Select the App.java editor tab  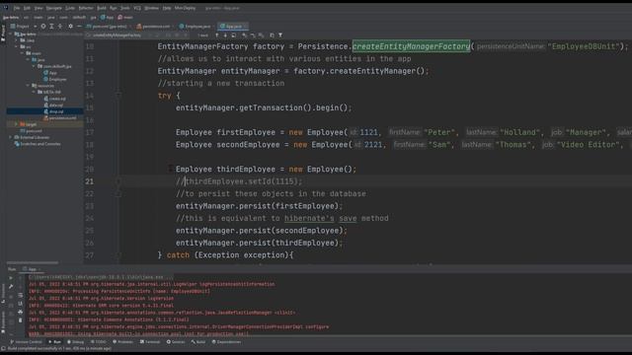pyautogui.click(x=233, y=27)
